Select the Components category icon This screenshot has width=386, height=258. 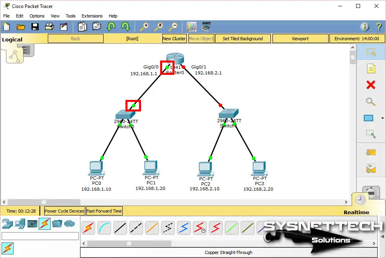[x=32, y=224]
